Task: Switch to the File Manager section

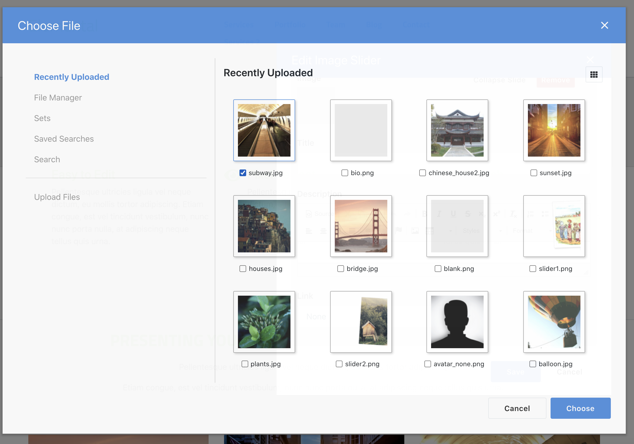Action: point(58,97)
